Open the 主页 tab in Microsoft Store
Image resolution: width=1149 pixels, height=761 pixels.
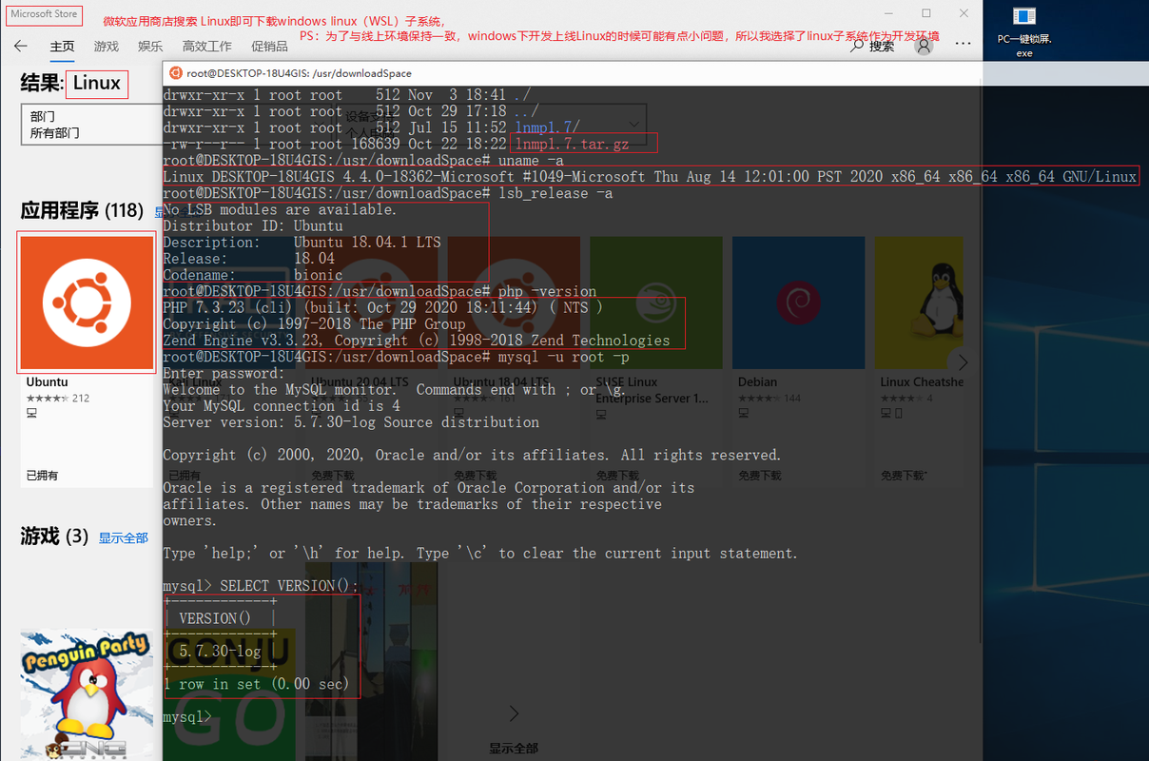click(62, 47)
